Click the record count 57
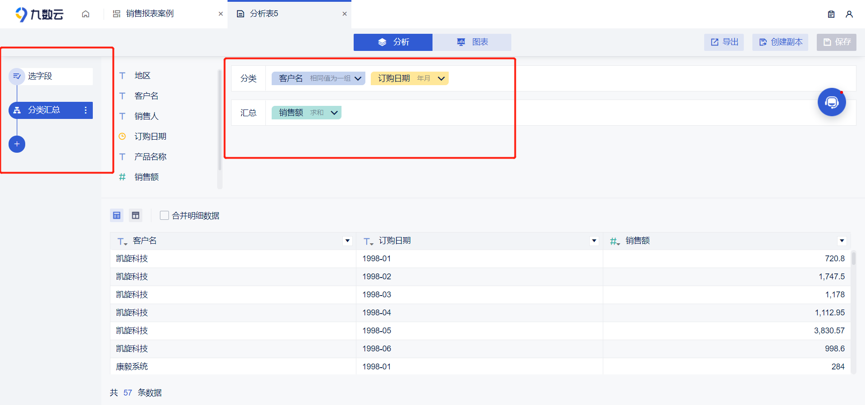 [x=127, y=393]
